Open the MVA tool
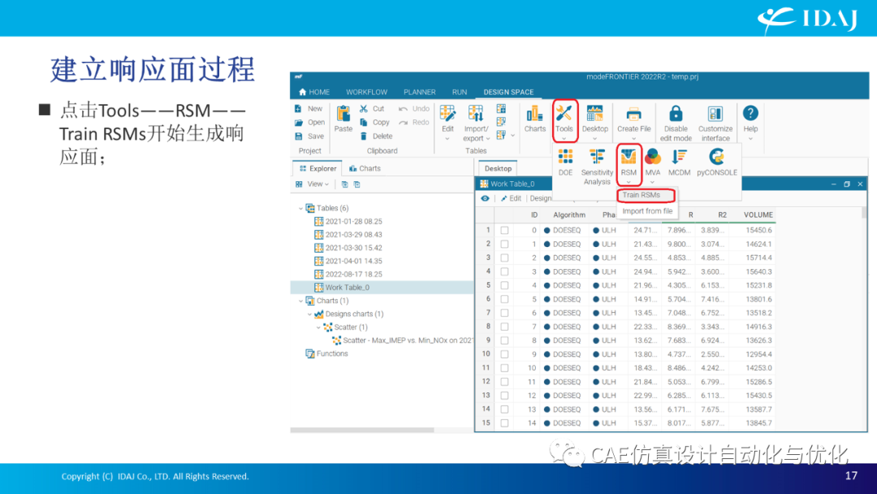The height and width of the screenshot is (494, 877). click(652, 164)
